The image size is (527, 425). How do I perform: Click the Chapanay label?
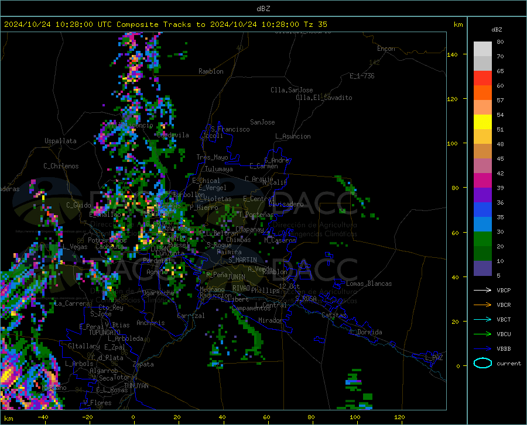coord(249,229)
